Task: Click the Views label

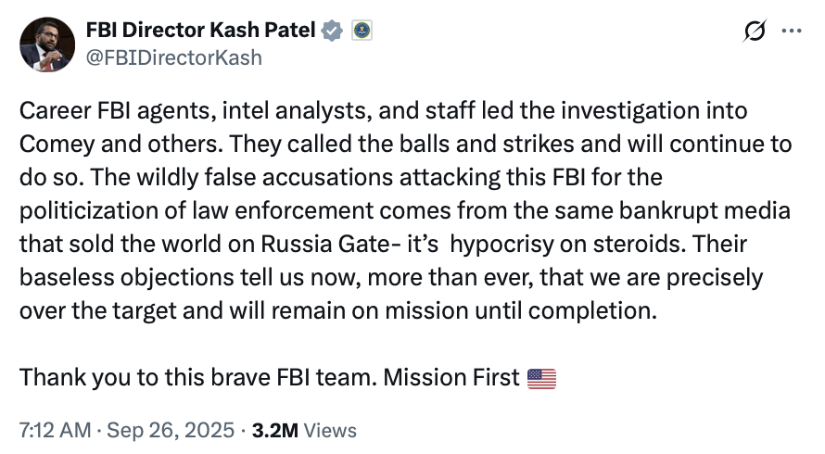Action: click(x=330, y=430)
